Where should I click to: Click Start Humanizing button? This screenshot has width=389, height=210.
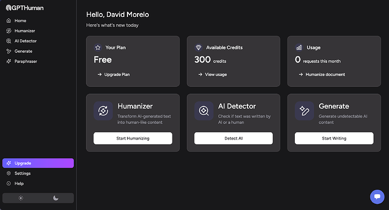pyautogui.click(x=132, y=138)
